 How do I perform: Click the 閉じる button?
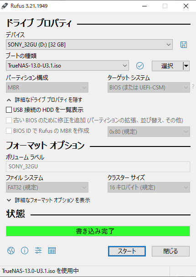point(170,251)
